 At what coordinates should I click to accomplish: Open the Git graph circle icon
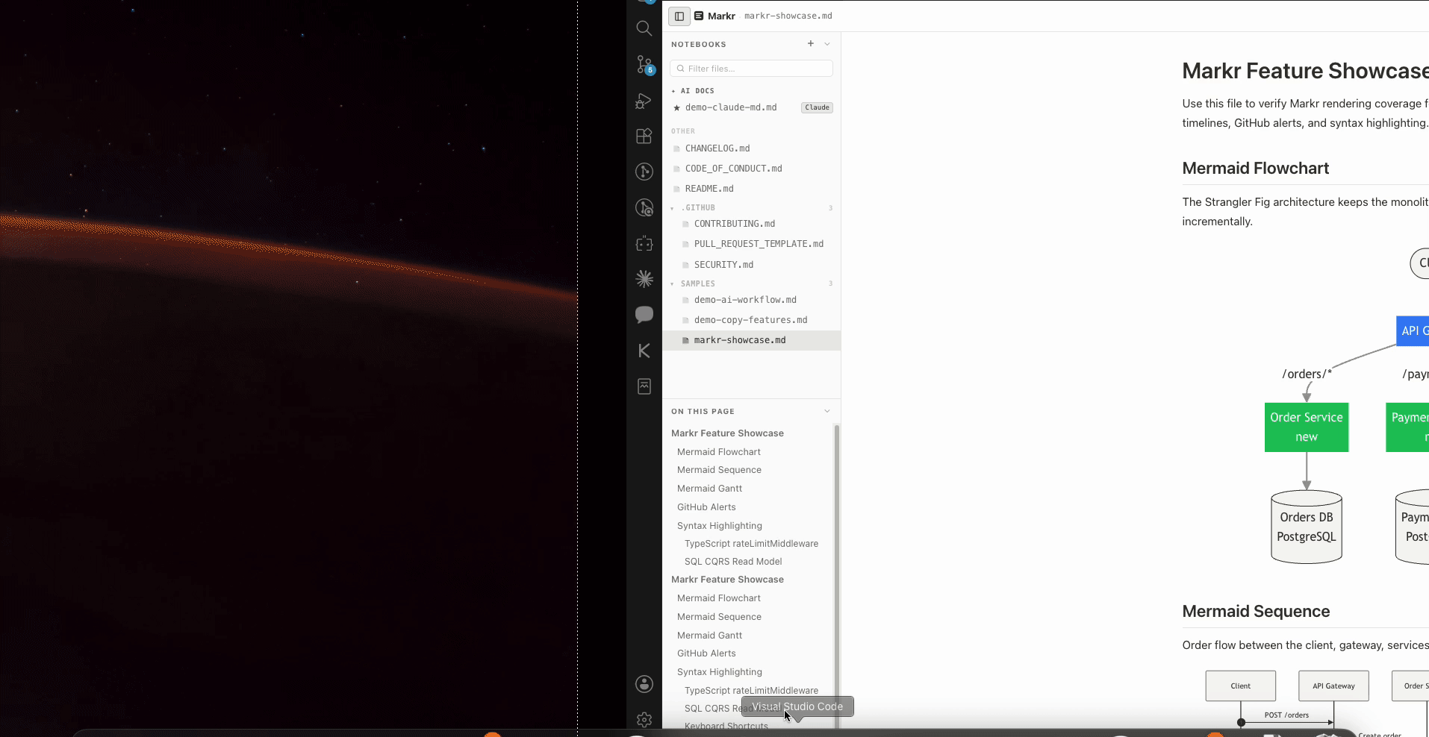644,172
